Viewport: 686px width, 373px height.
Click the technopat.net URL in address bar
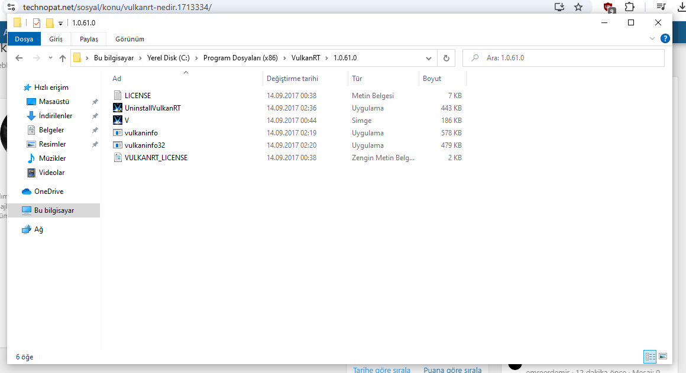coord(117,7)
